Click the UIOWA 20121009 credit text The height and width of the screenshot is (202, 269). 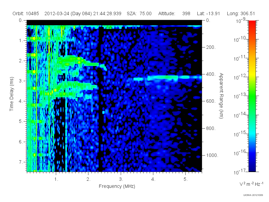pyautogui.click(x=253, y=195)
